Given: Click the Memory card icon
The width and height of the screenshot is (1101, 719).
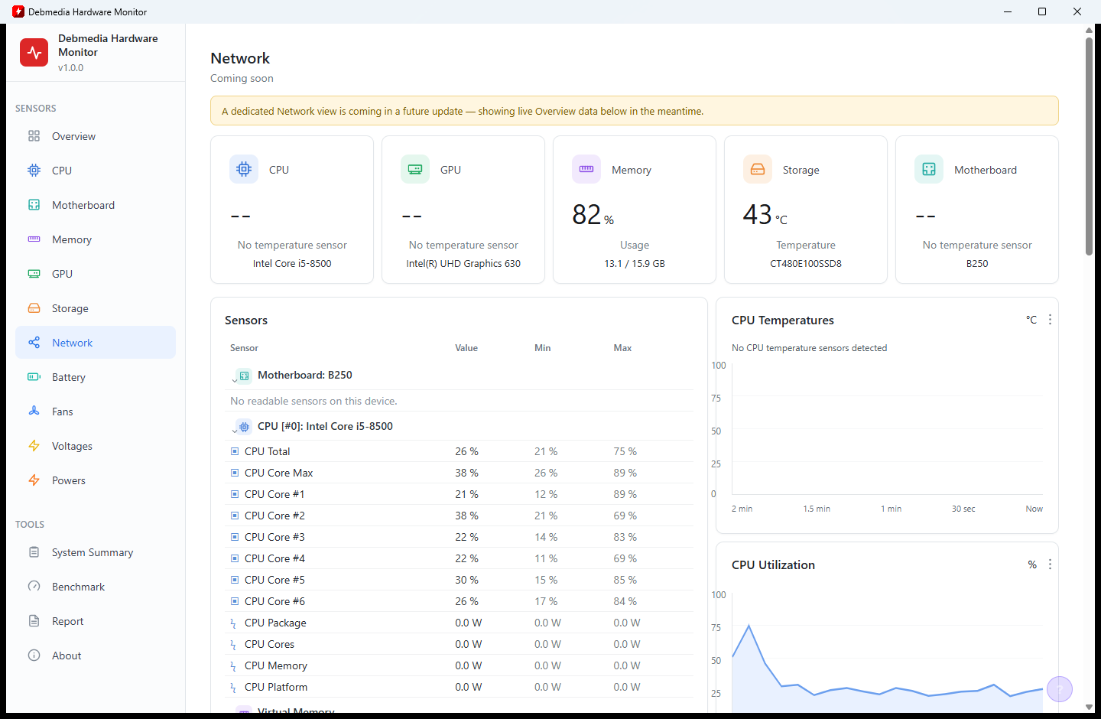Looking at the screenshot, I should [586, 169].
